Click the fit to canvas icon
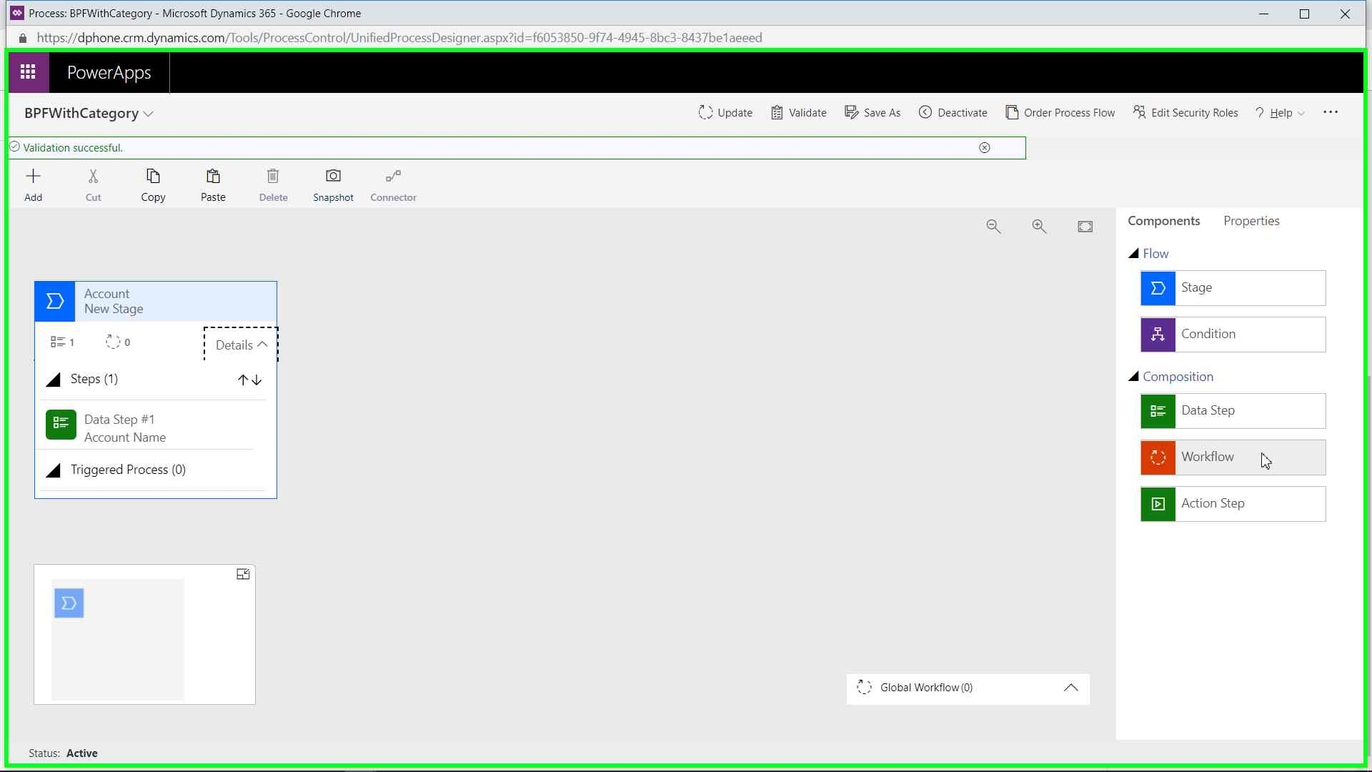 [x=1085, y=227]
